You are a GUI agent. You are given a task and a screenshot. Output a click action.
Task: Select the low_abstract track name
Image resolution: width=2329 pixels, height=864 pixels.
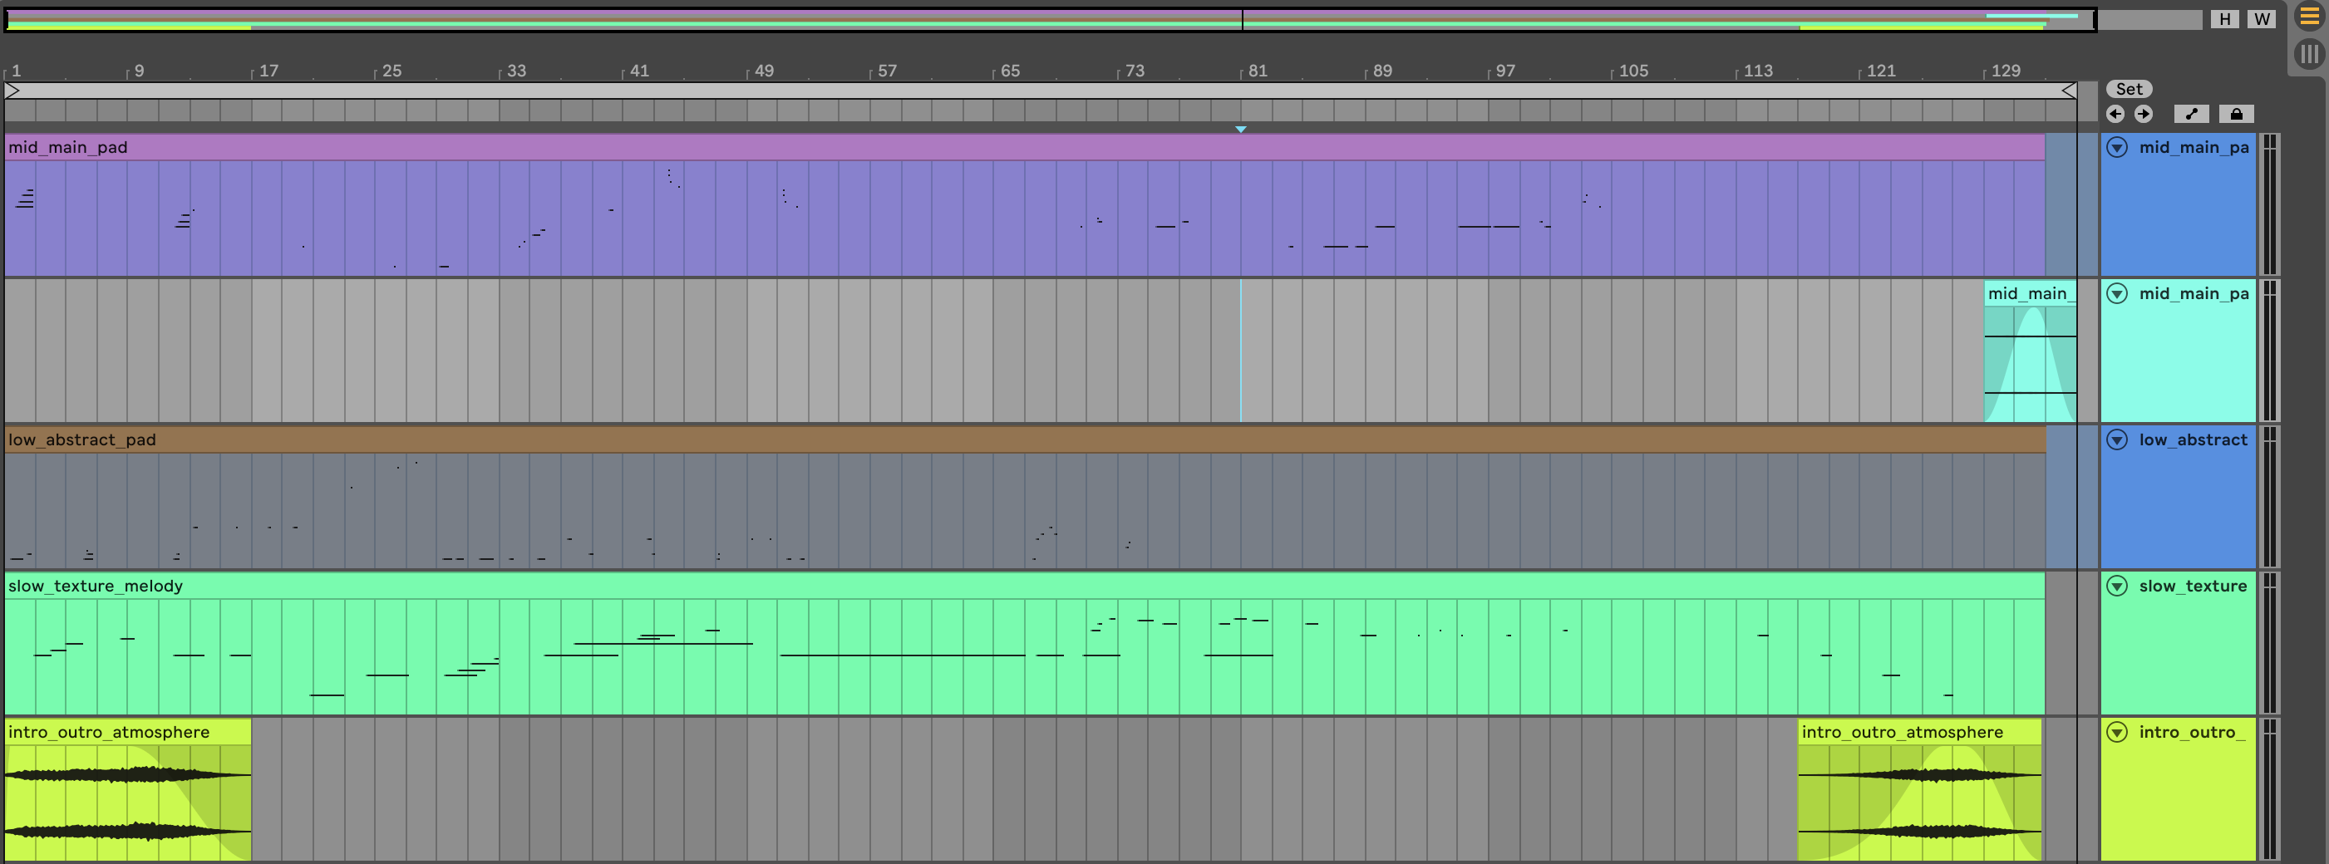click(x=2193, y=440)
